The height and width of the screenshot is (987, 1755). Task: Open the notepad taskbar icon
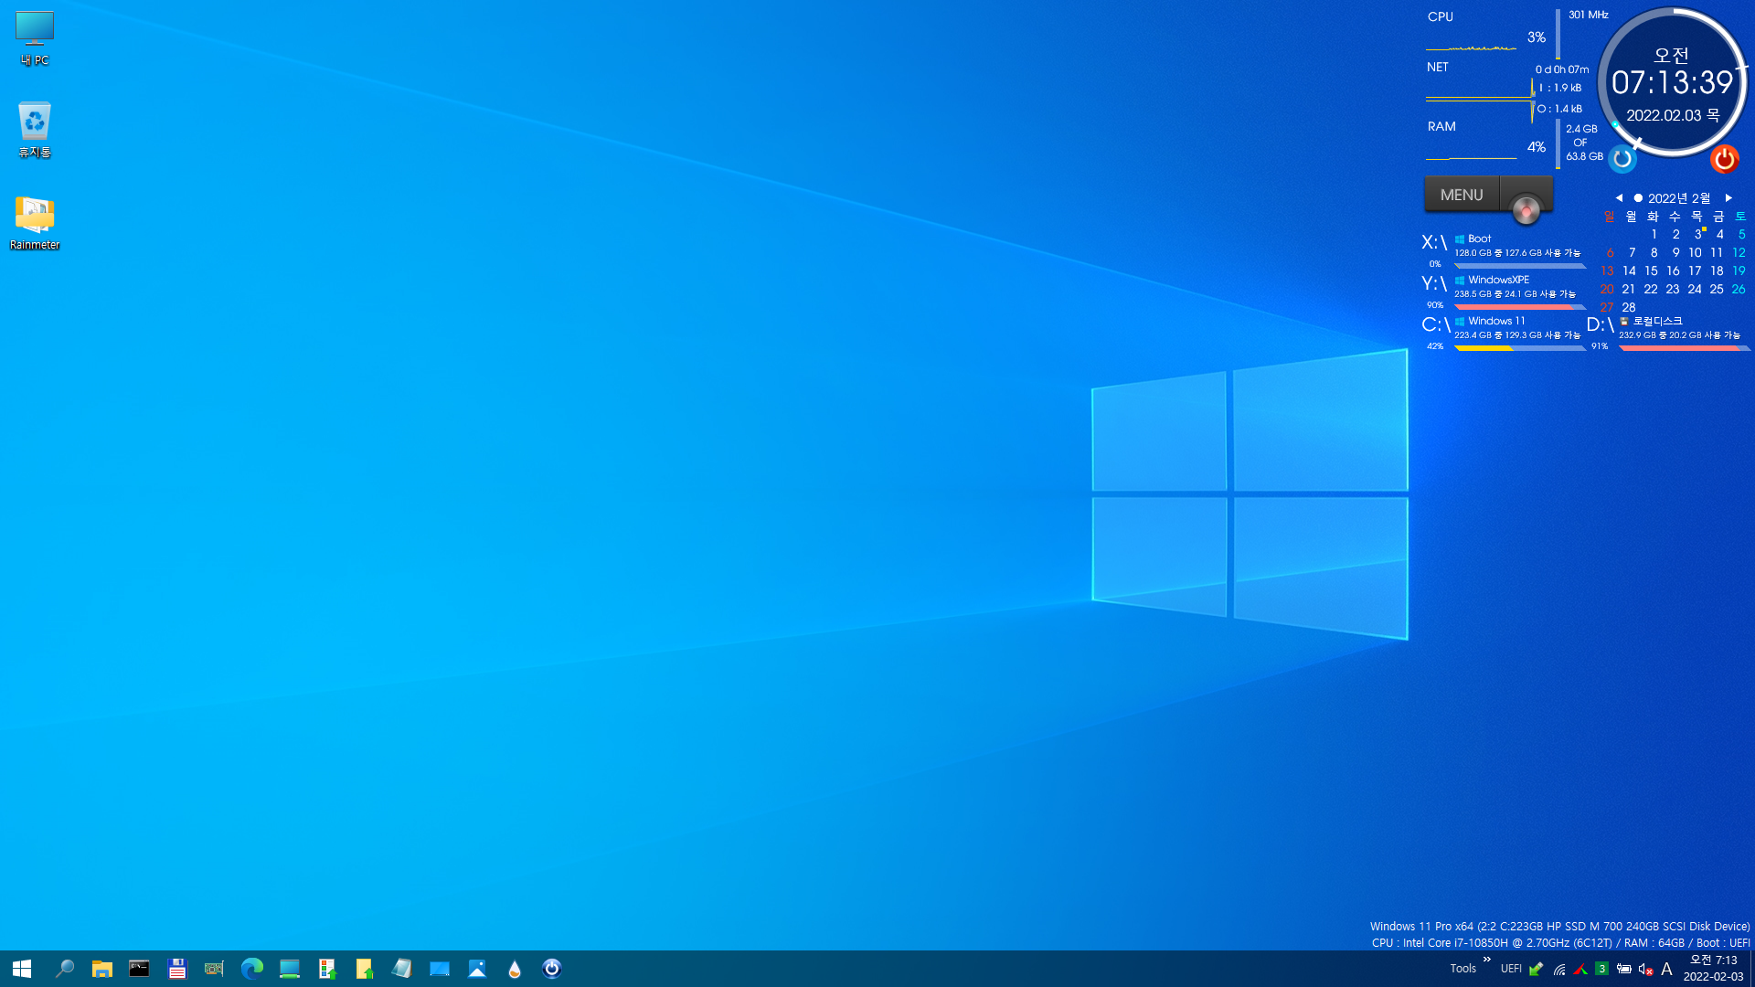(x=402, y=969)
